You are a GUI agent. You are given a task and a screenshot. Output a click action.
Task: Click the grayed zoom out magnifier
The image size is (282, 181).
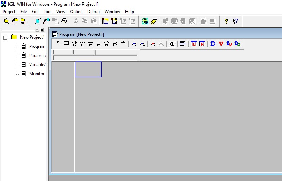tap(161, 44)
